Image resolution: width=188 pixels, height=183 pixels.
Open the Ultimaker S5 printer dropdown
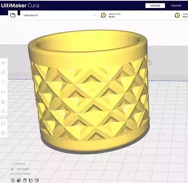(x=59, y=15)
